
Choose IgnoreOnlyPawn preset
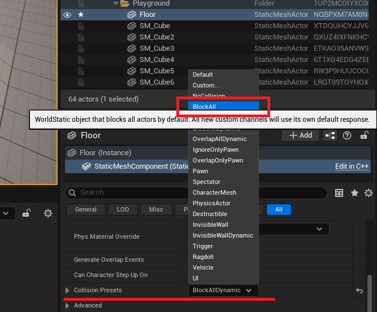point(223,150)
